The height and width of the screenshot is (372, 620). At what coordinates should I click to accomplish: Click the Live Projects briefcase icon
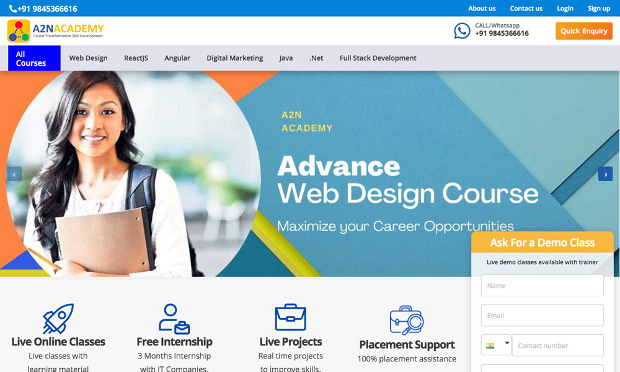(291, 317)
